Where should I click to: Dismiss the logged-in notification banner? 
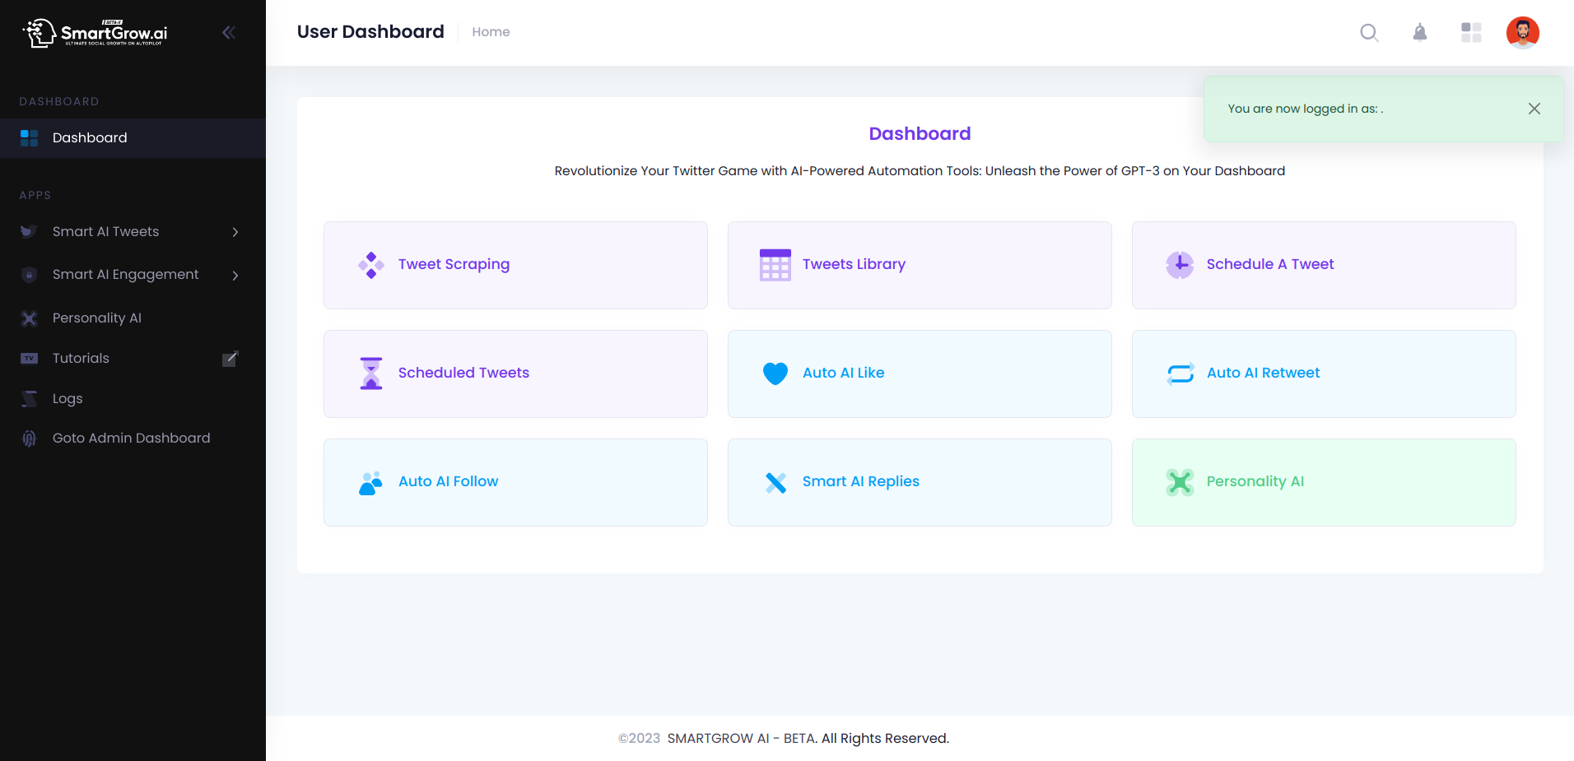pyautogui.click(x=1534, y=108)
